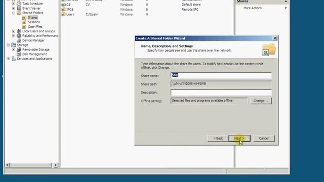Click the Users share icon
Viewport: 324px width, 182px height.
click(x=63, y=14)
